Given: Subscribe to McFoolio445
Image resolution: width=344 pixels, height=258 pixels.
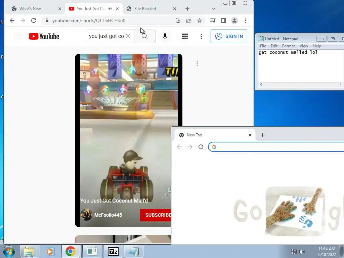Looking at the screenshot, I should [x=156, y=215].
